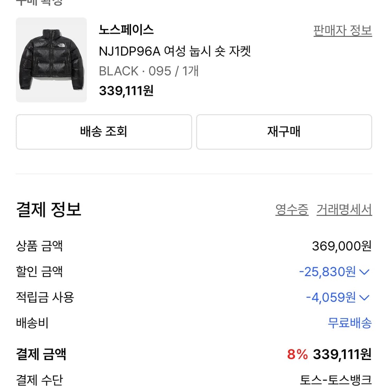Click the 배송 조회 delivery tracking button
The image size is (388, 388).
[x=103, y=132]
